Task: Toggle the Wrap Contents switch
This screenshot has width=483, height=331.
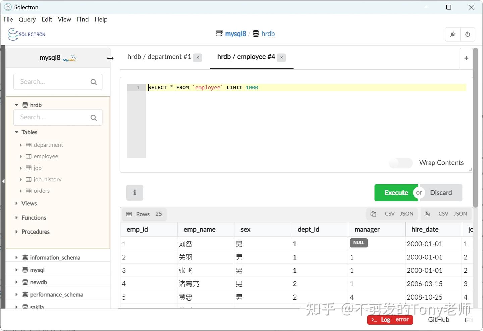Action: coord(401,163)
